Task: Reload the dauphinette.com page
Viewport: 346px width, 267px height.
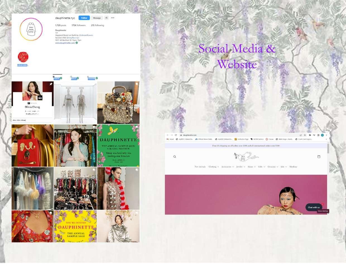Action: pos(176,135)
